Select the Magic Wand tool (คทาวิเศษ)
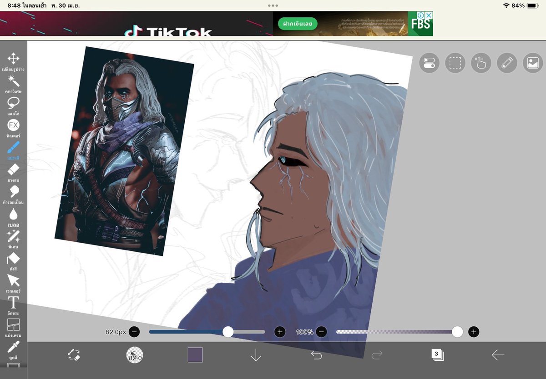546x379 pixels. (13, 84)
